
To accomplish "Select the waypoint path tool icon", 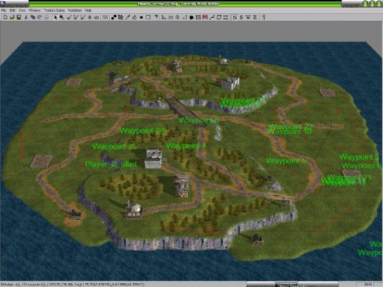I will [212, 17].
